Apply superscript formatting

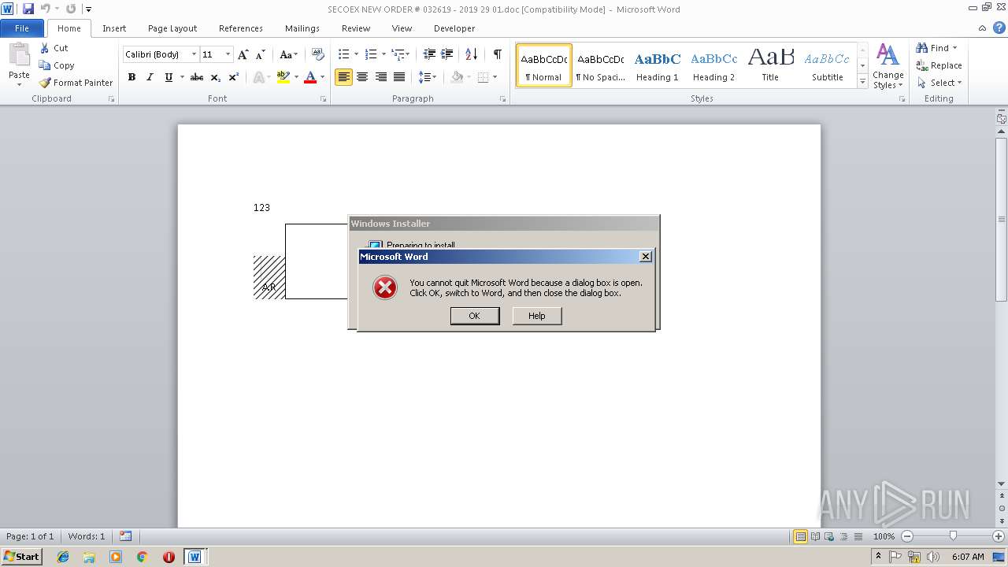tap(234, 77)
